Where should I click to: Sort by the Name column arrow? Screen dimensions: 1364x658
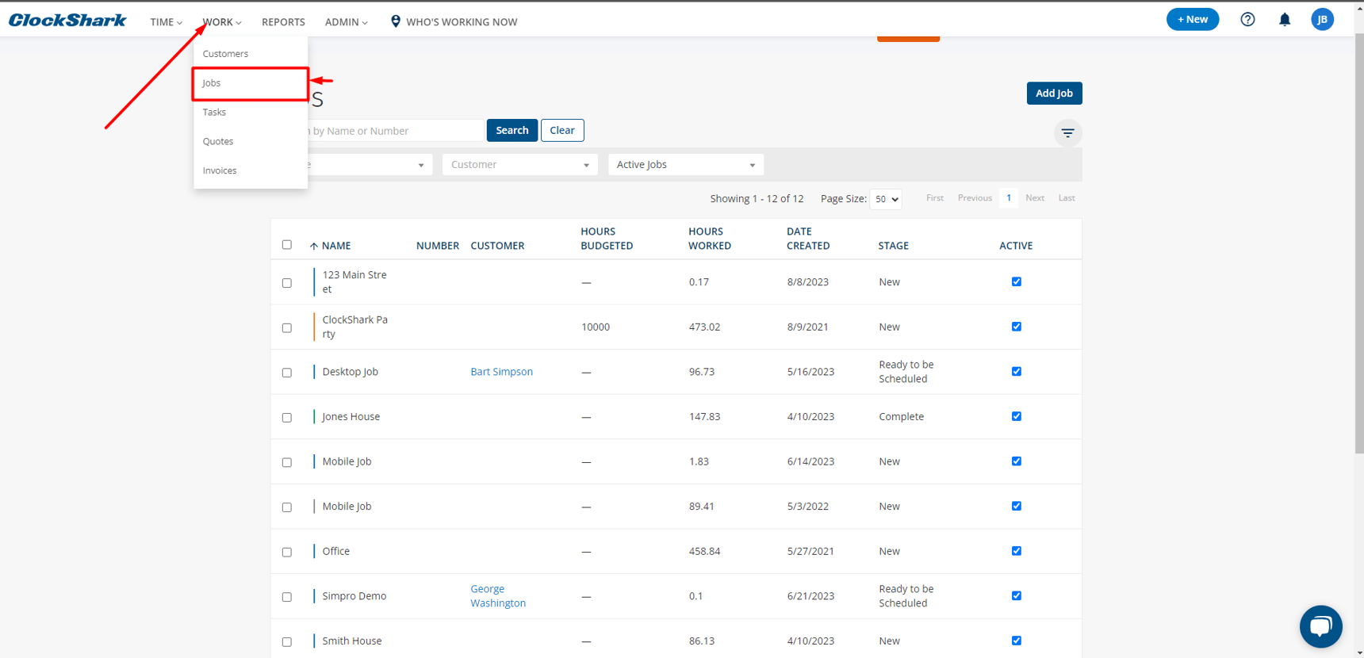point(314,246)
